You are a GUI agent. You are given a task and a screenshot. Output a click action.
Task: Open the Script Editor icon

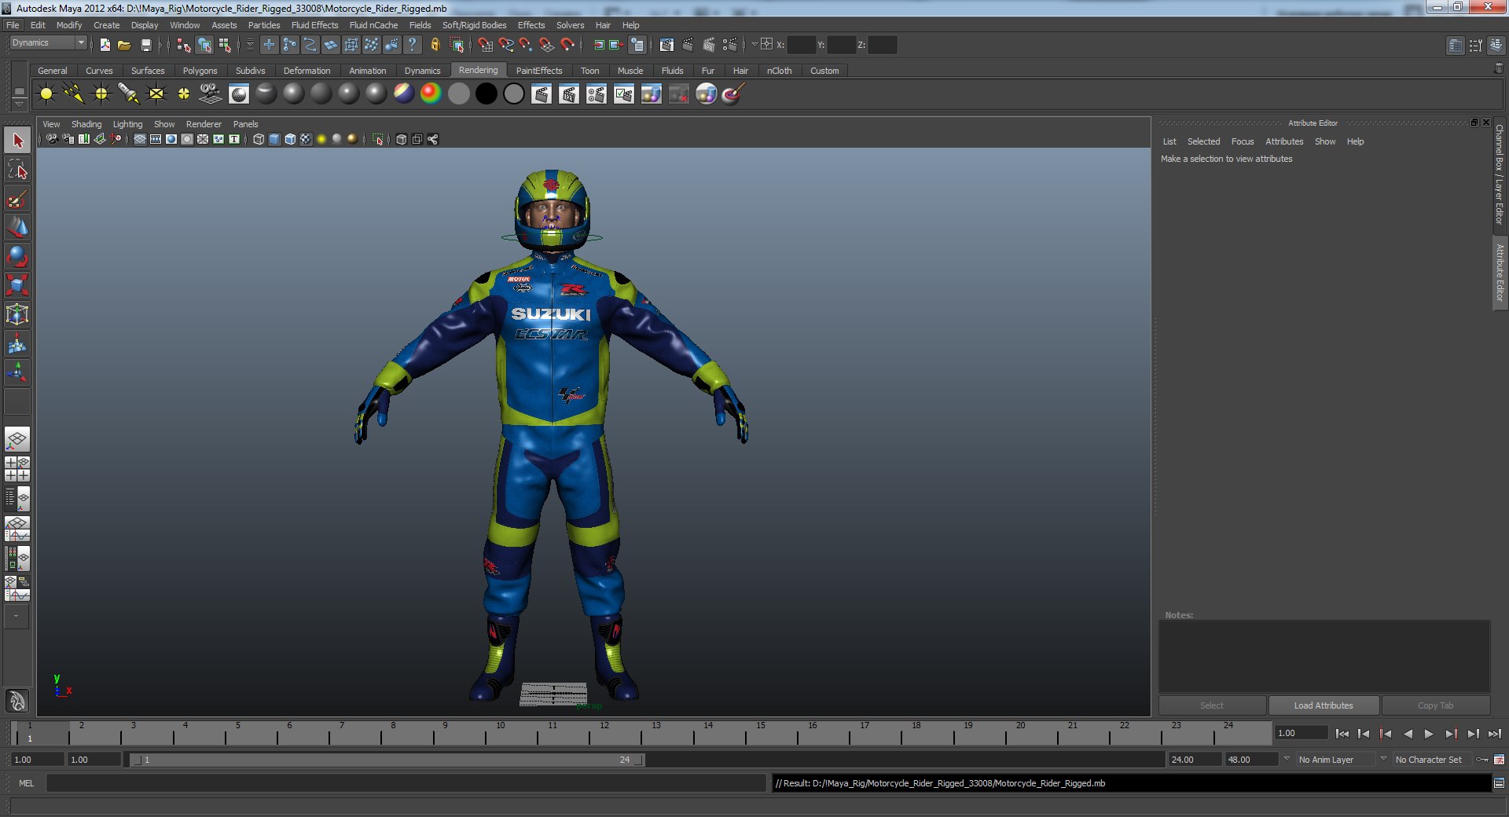tap(1499, 783)
